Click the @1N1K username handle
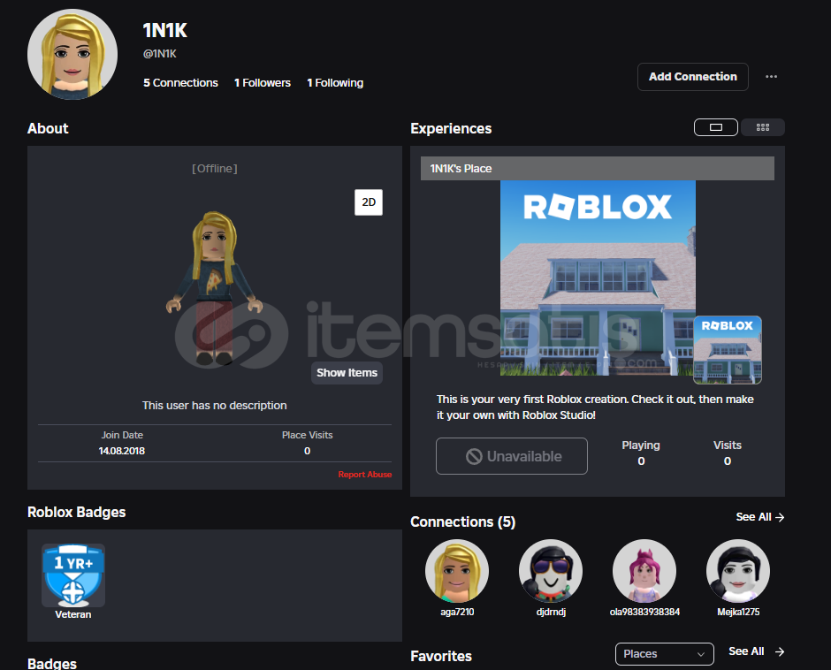The height and width of the screenshot is (670, 831). [159, 54]
